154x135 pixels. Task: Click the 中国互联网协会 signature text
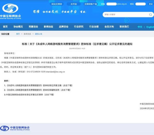click(147, 104)
